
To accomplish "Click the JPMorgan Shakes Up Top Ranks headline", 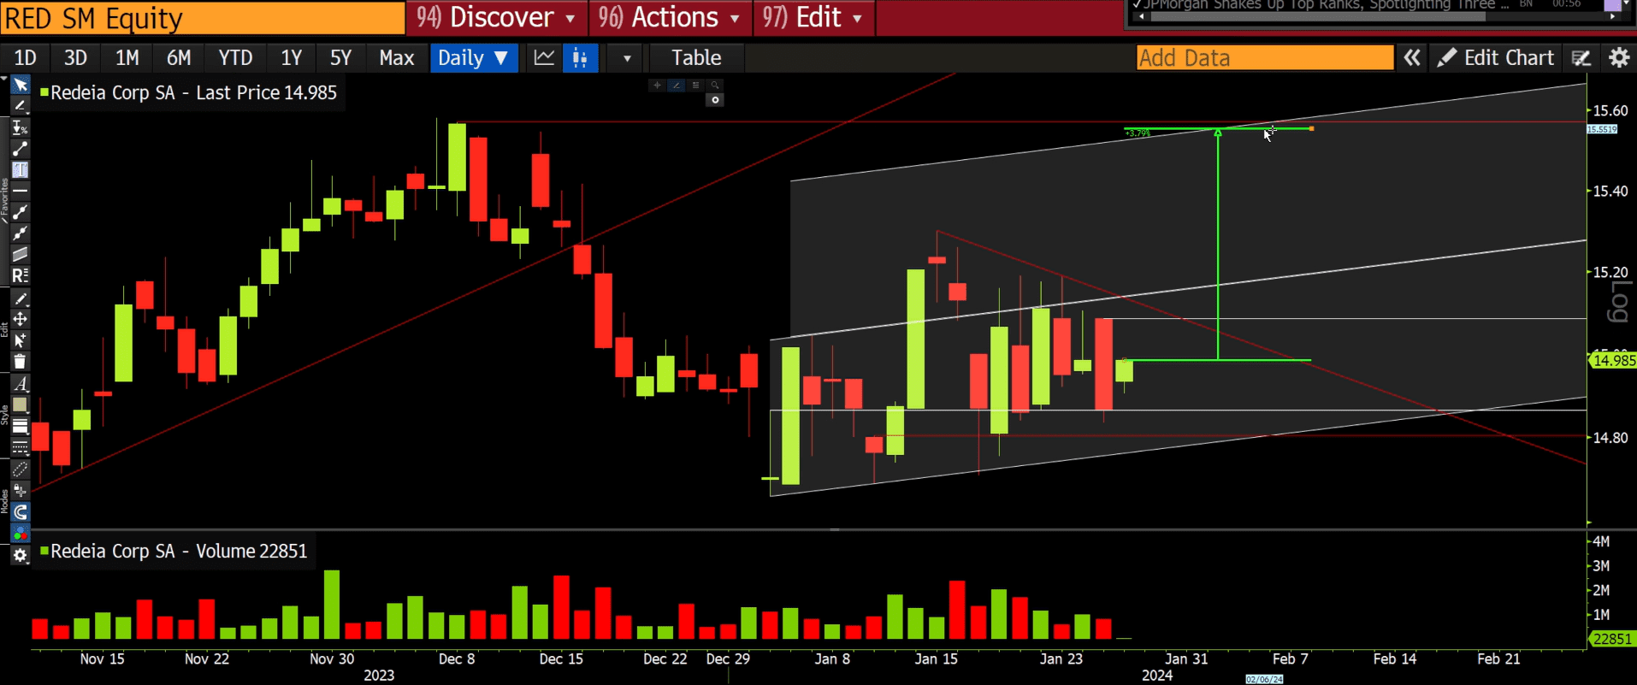I will (1327, 5).
